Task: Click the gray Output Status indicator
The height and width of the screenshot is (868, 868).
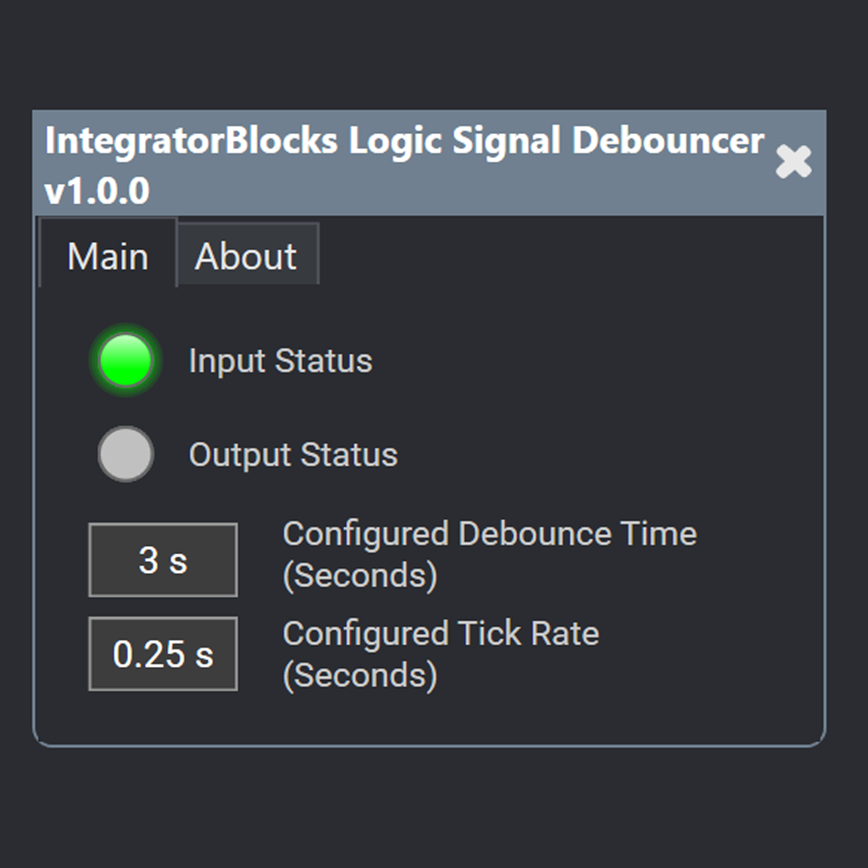Action: coord(125,454)
